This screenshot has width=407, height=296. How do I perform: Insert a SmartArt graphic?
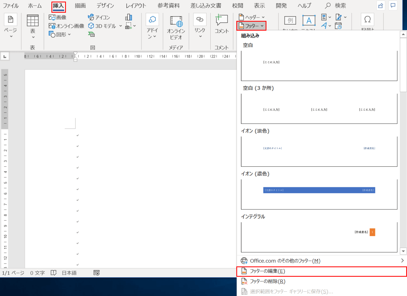pyautogui.click(x=91, y=34)
